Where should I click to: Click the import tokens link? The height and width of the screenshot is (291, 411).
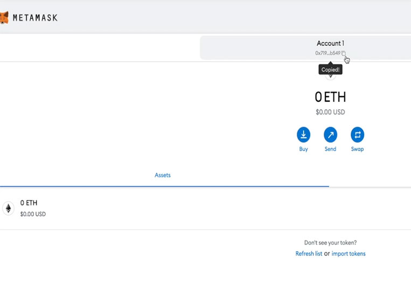click(349, 253)
